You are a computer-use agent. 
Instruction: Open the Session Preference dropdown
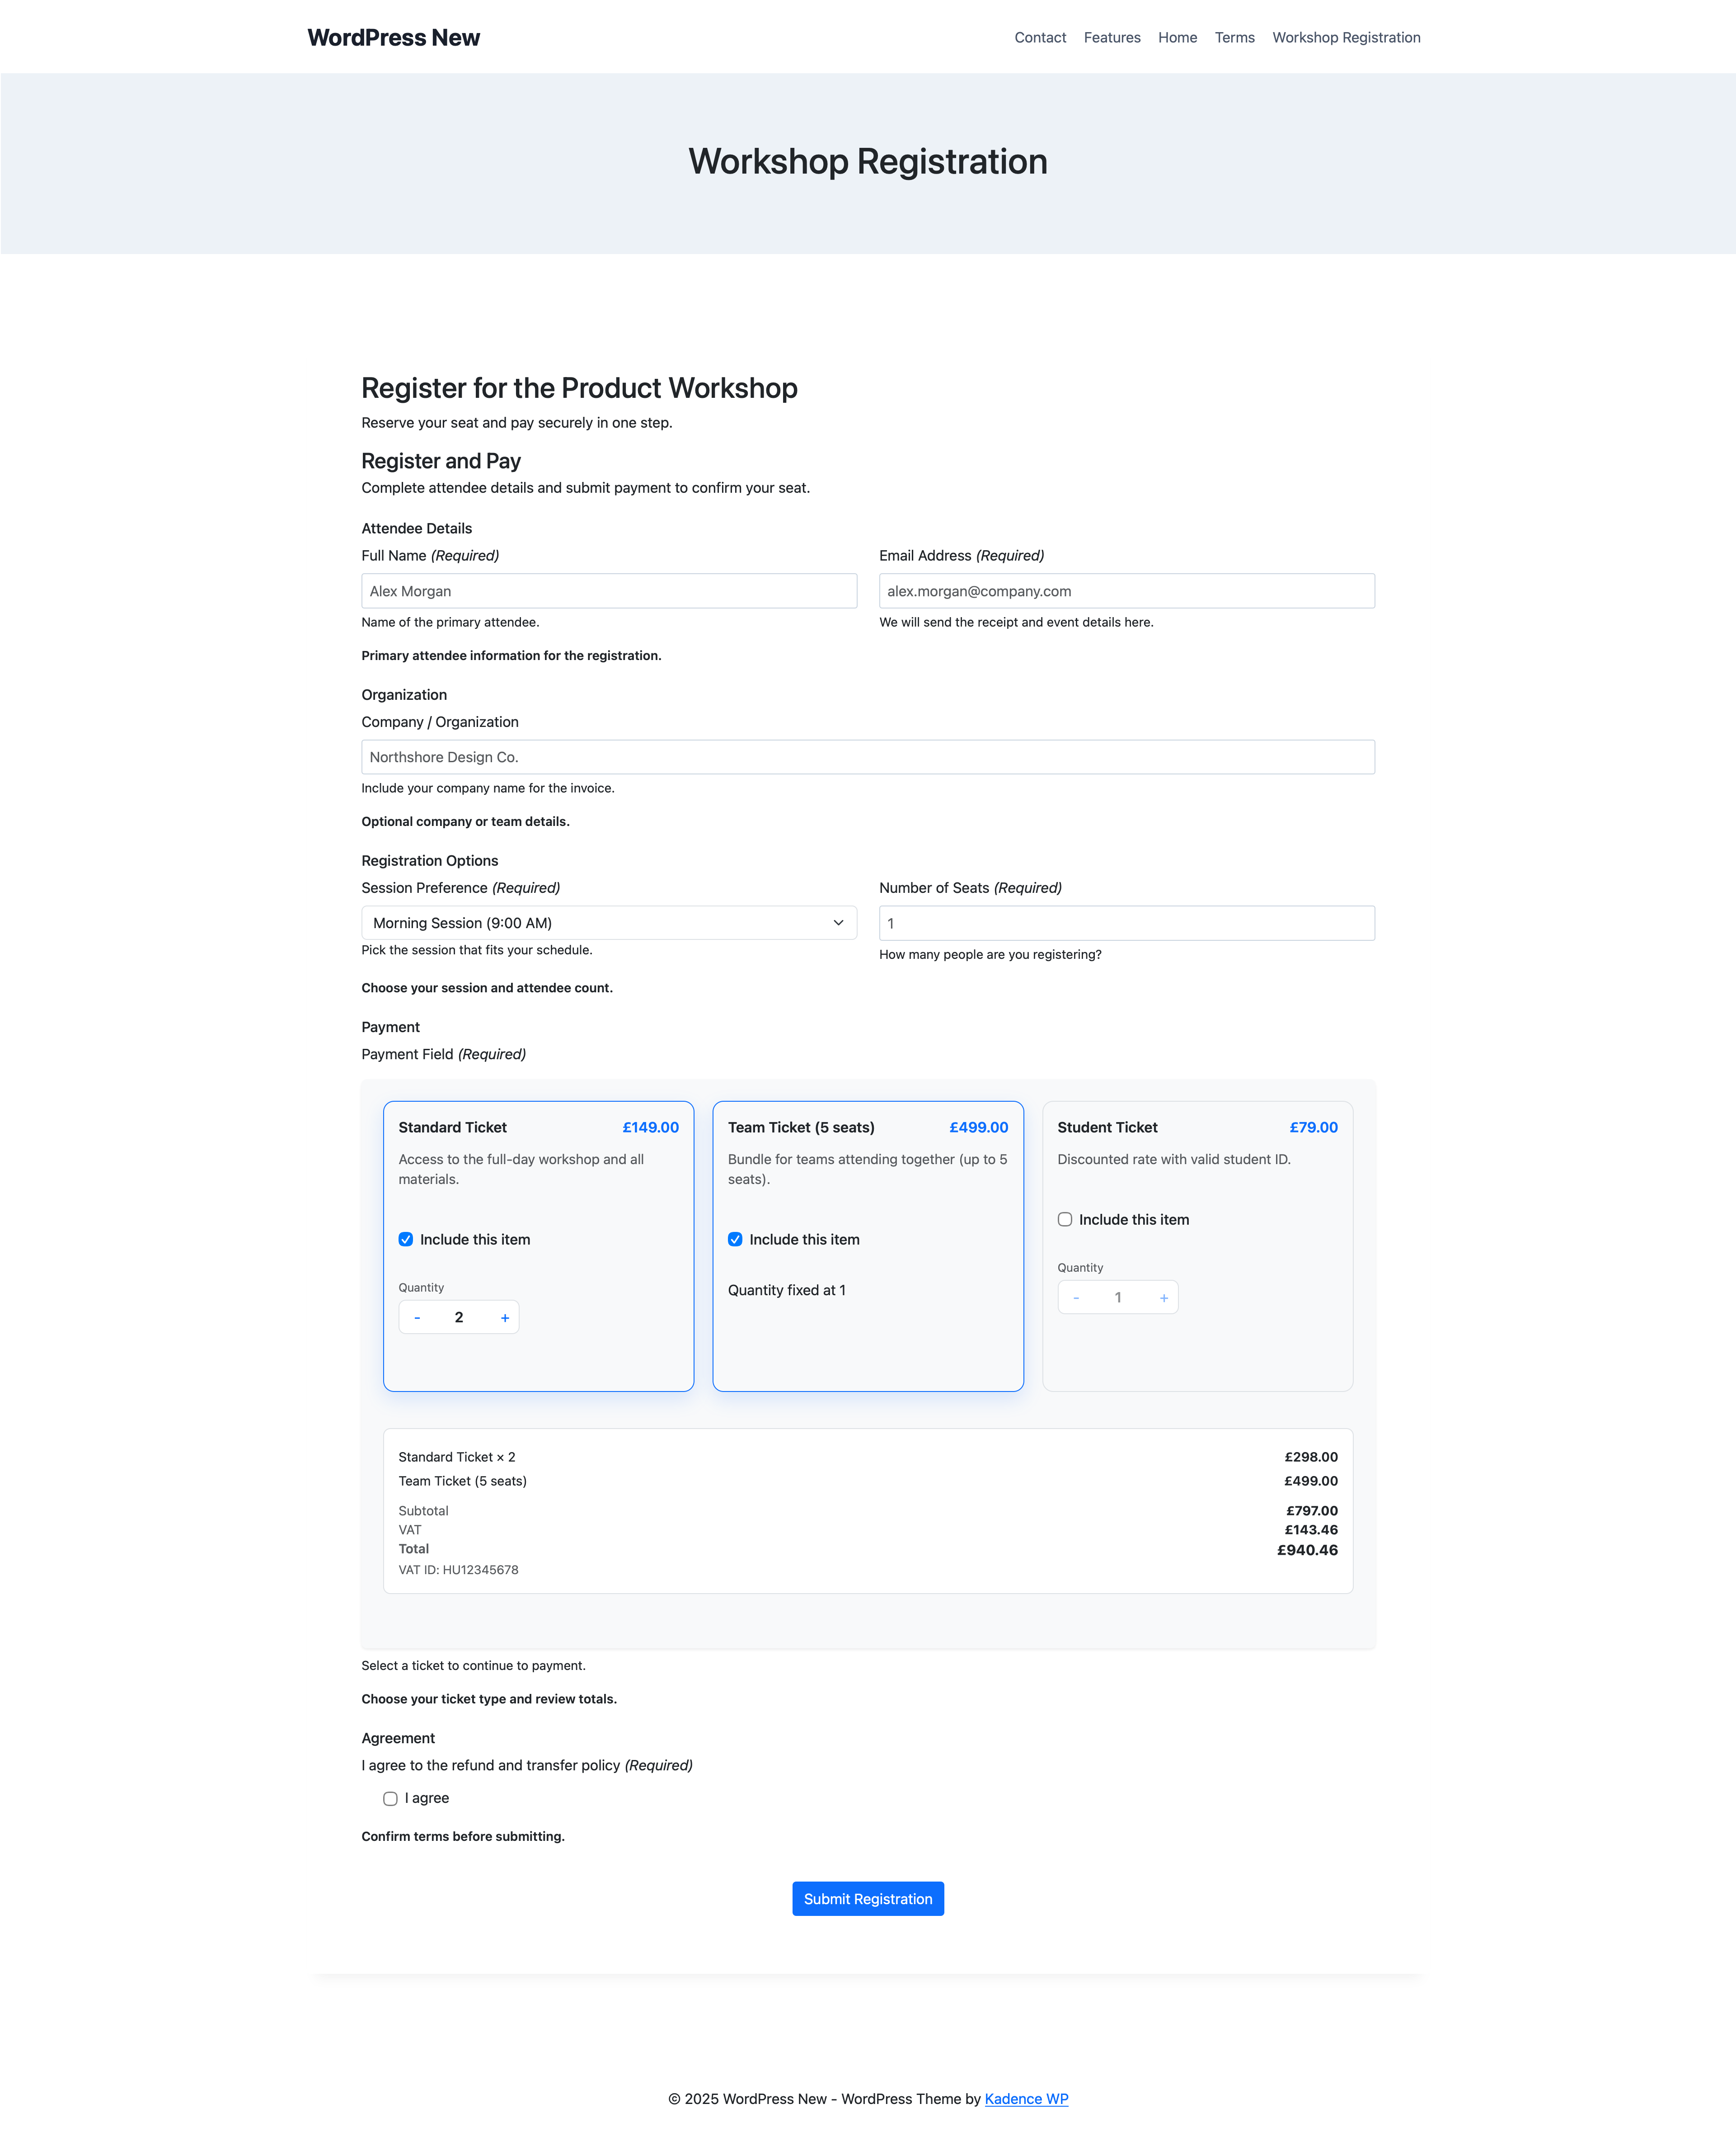coord(608,922)
